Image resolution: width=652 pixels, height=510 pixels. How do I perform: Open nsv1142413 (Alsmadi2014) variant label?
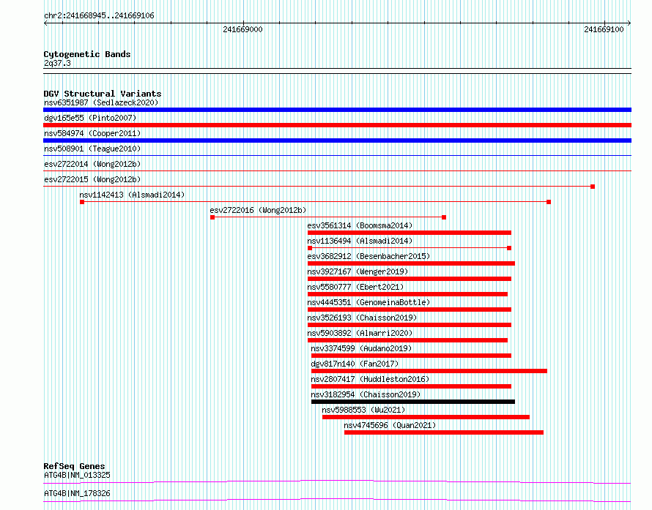pos(132,195)
